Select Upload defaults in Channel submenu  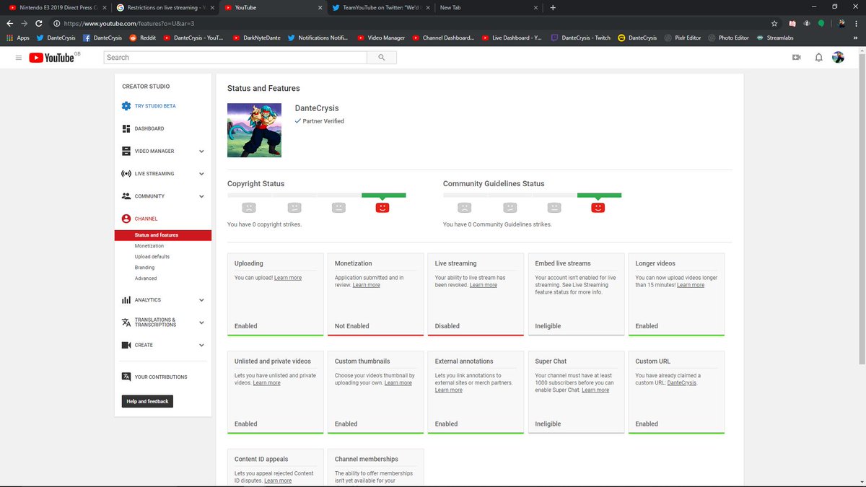(152, 257)
